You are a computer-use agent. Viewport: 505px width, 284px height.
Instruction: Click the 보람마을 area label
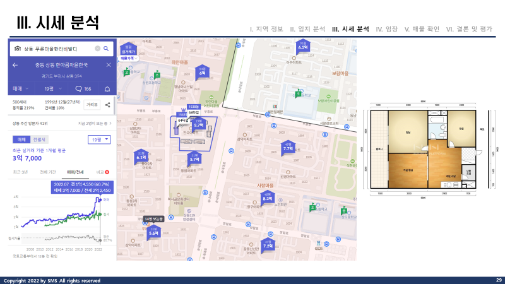pos(340,73)
